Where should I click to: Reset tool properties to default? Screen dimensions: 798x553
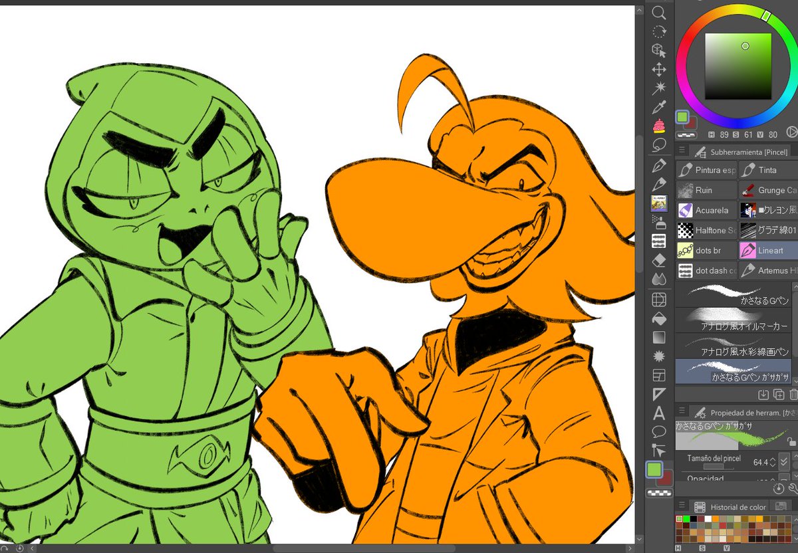pyautogui.click(x=779, y=489)
